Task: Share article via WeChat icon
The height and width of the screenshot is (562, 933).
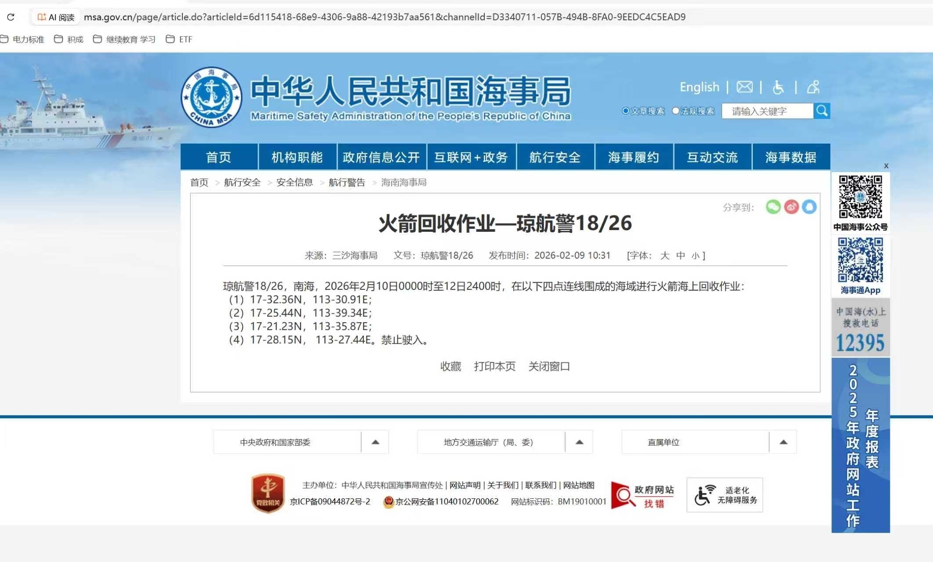Action: point(773,207)
